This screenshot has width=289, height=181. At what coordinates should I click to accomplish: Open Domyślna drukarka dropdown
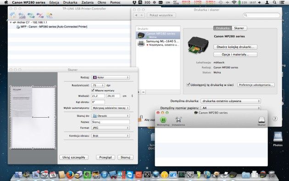pyautogui.click(x=231, y=101)
